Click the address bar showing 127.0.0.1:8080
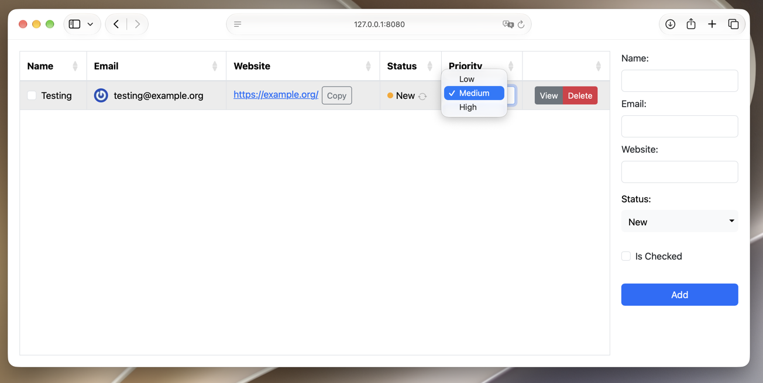763x383 pixels. coord(379,24)
